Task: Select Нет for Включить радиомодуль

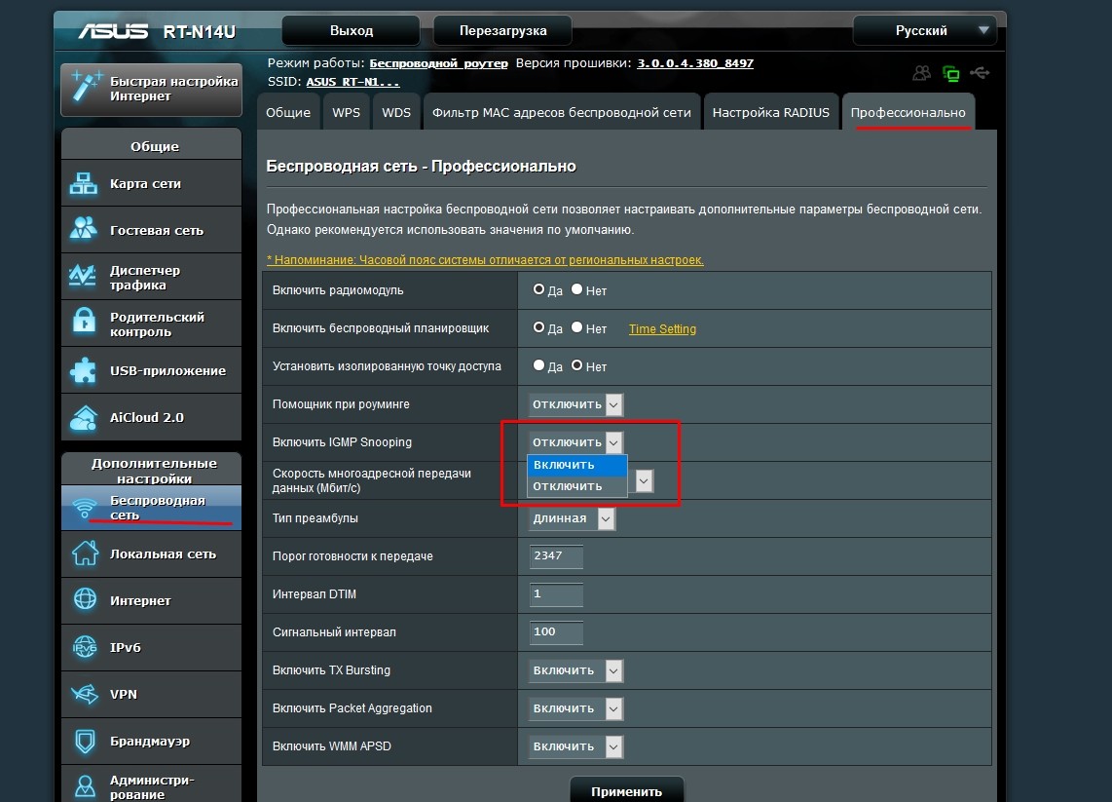Action: 577,289
